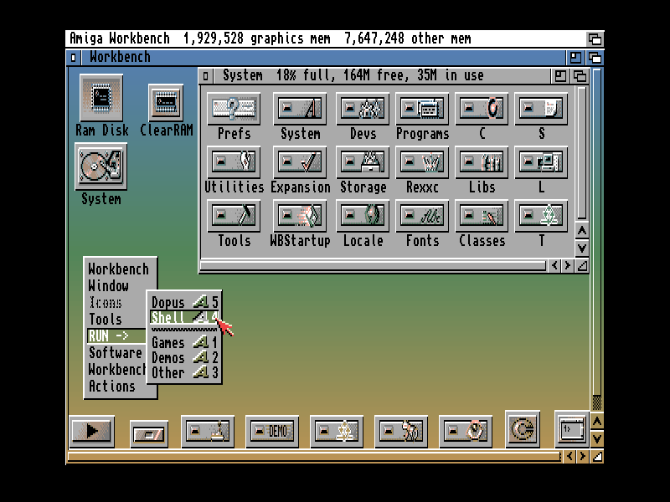Click the System window vertical scrollbar
670x502 pixels.
click(x=581, y=154)
